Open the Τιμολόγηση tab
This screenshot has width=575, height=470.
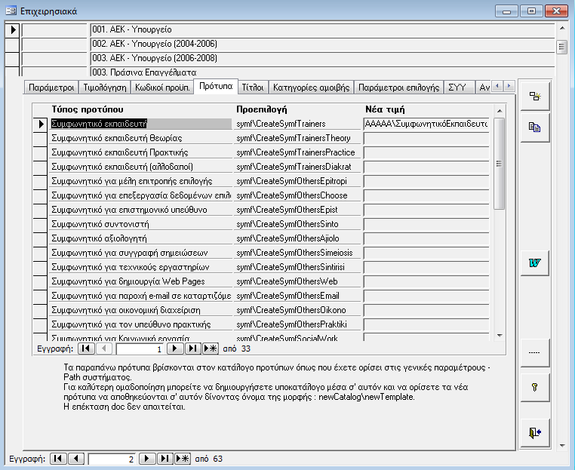tap(104, 88)
